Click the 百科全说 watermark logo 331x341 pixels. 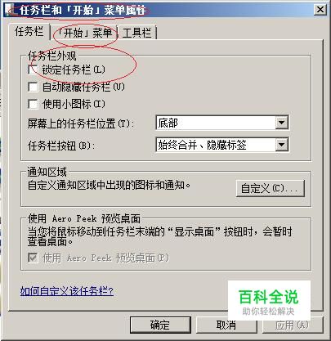coord(269,301)
